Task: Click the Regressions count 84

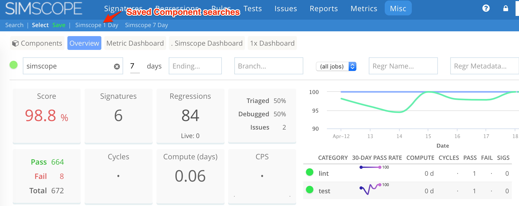Action: pyautogui.click(x=190, y=115)
